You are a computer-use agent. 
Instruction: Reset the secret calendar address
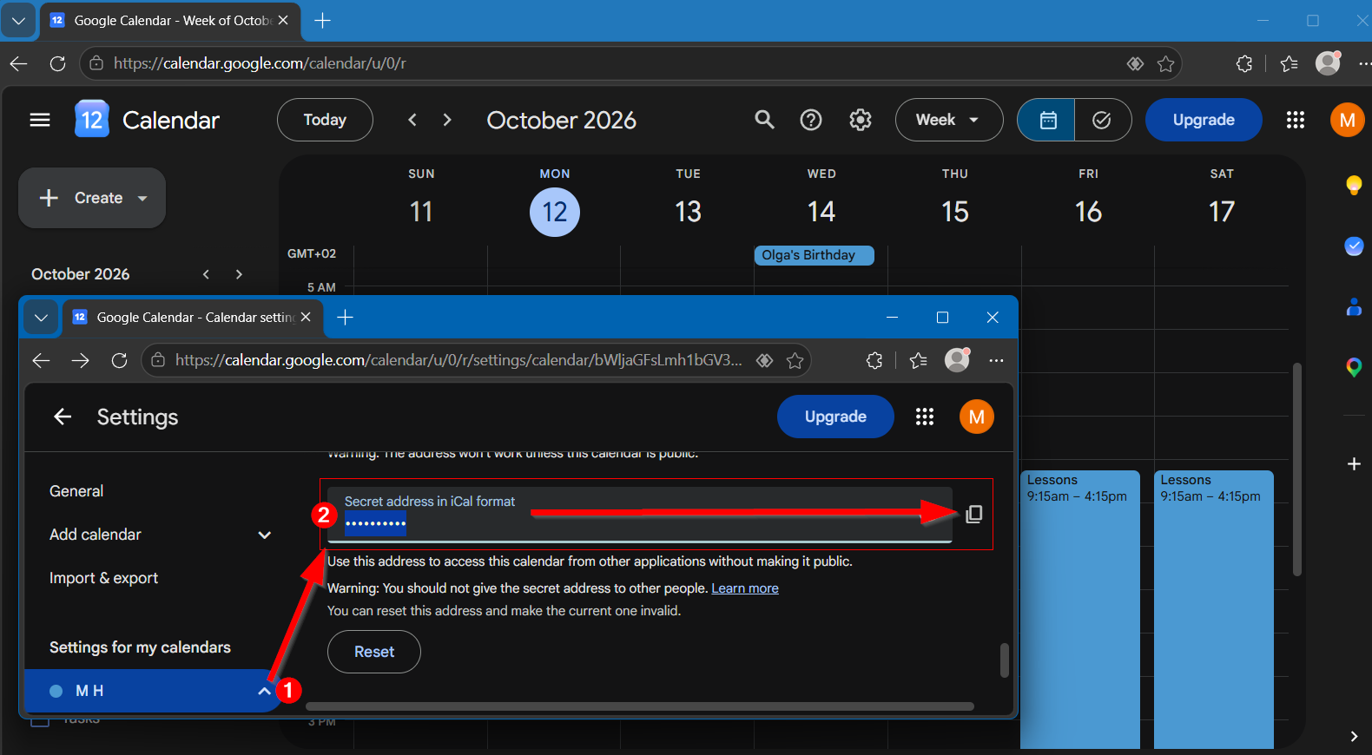click(x=374, y=652)
